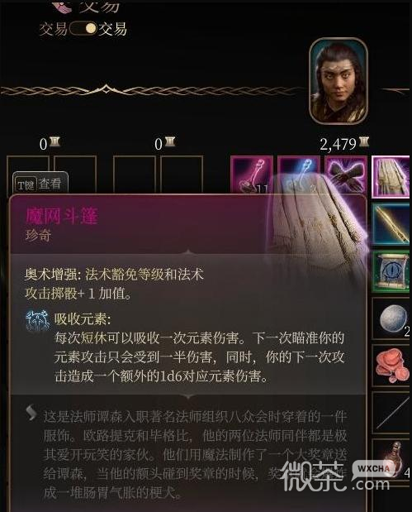
Task: Select the thin arrow item slot
Action: click(x=391, y=413)
